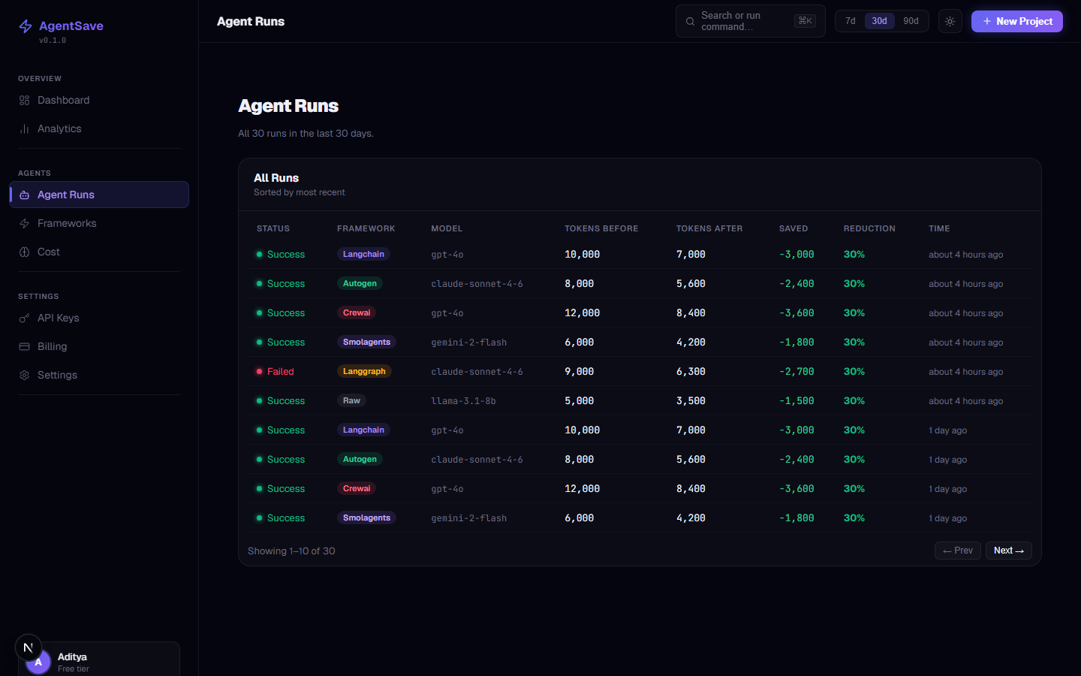The image size is (1081, 676).
Task: Select the 7d time range
Action: pos(851,21)
